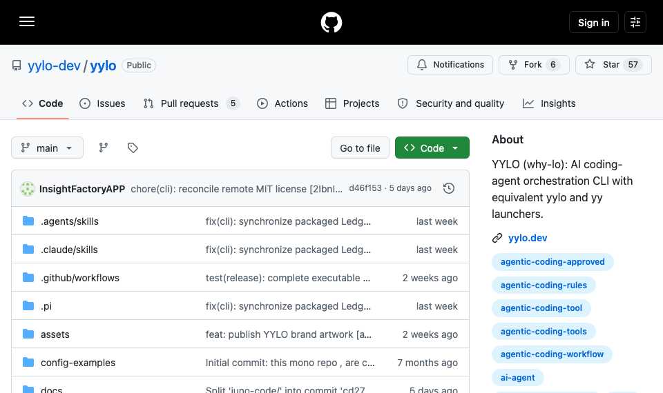
Task: Open the Projects tab
Action: click(x=352, y=103)
